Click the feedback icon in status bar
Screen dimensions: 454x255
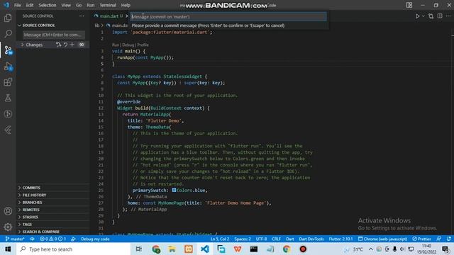(x=439, y=239)
